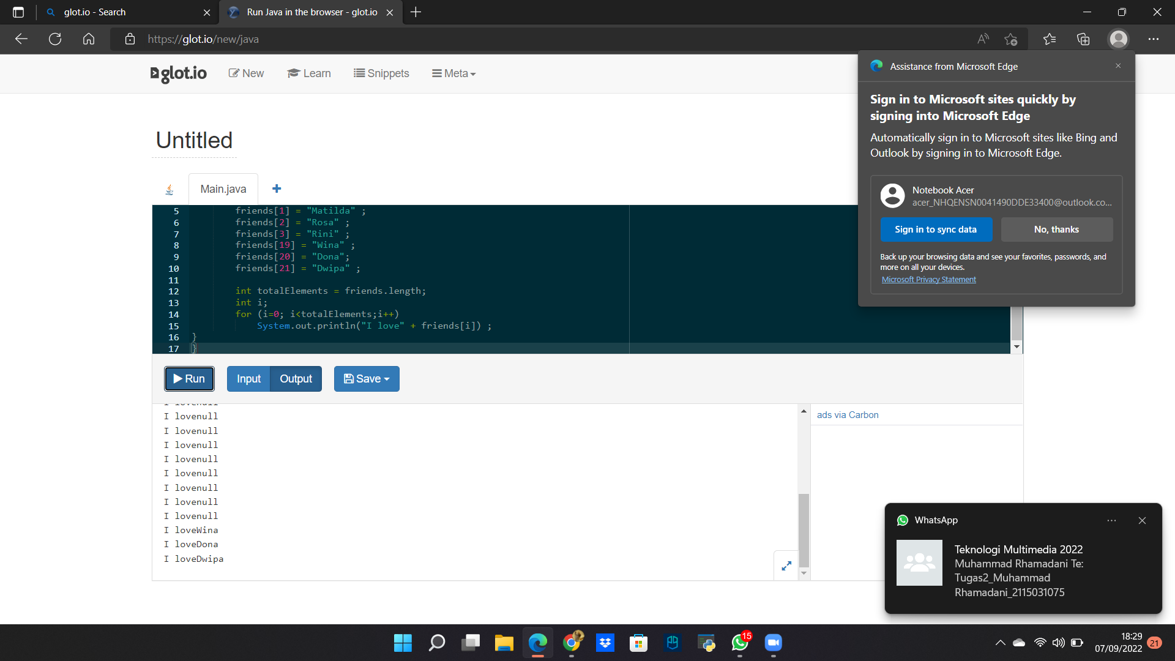The width and height of the screenshot is (1175, 661).
Task: Open the Save dropdown
Action: [366, 378]
